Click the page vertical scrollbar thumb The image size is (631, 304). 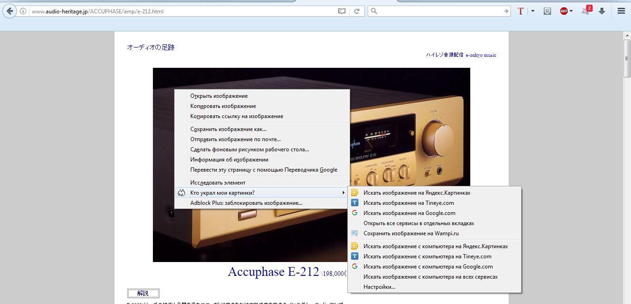pyautogui.click(x=627, y=59)
